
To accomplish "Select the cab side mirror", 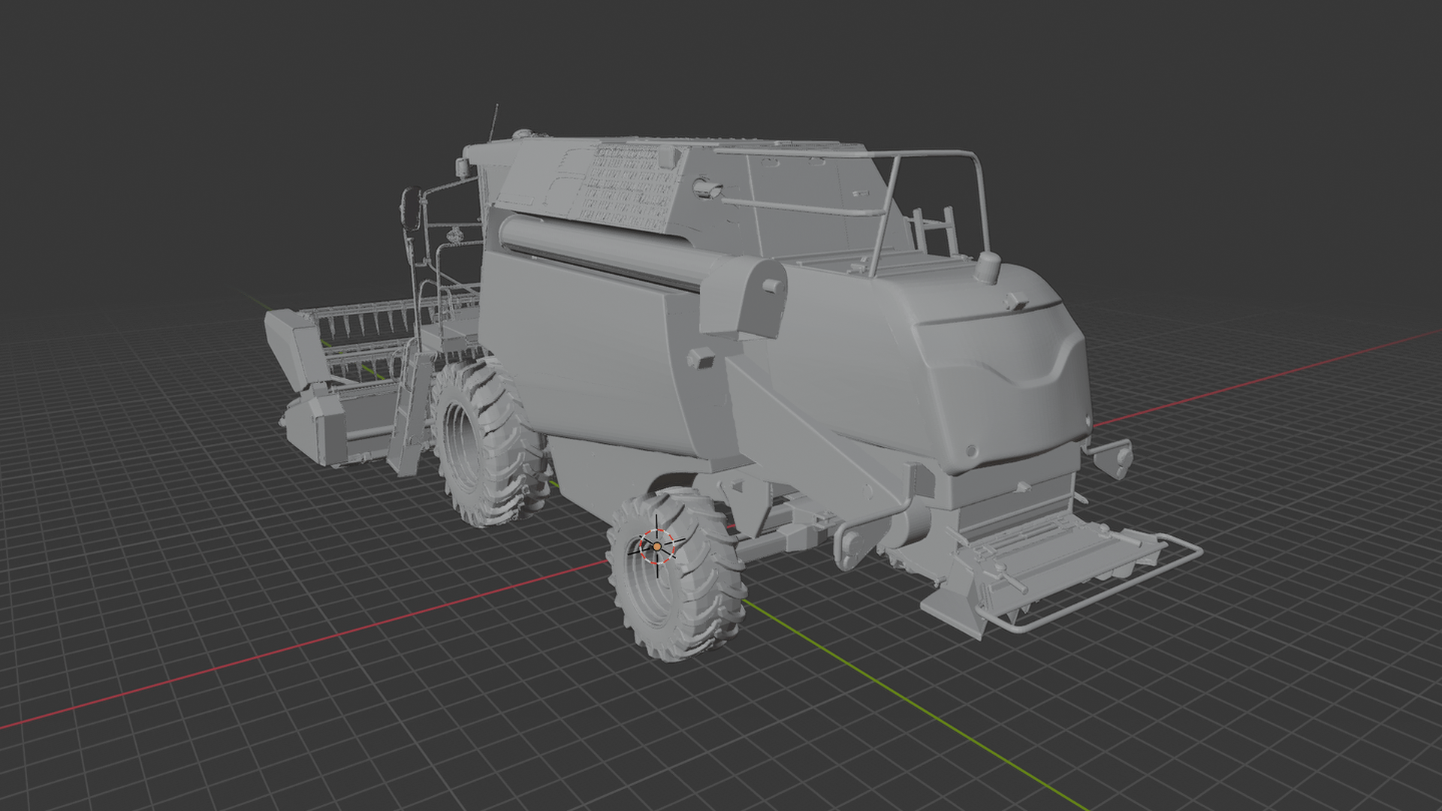I will tap(411, 209).
